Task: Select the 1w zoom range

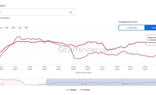Action: coord(7,28)
